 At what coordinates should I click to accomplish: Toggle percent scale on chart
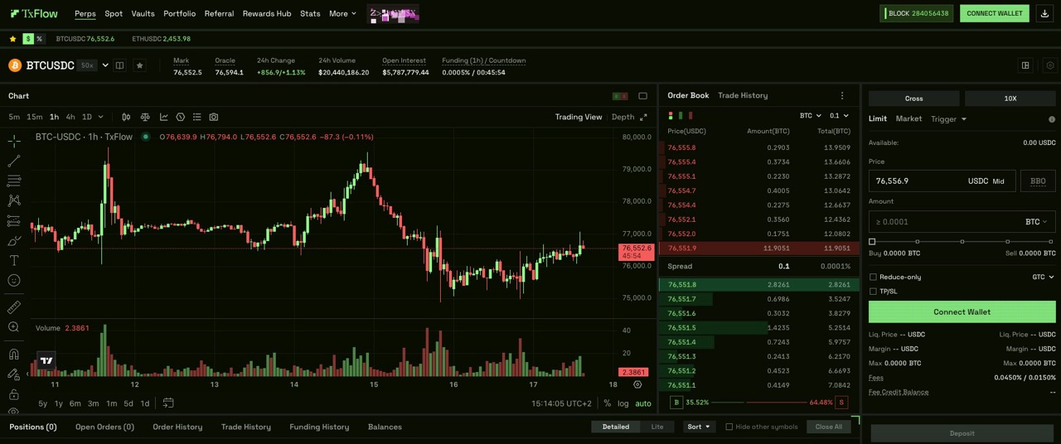[x=607, y=403]
